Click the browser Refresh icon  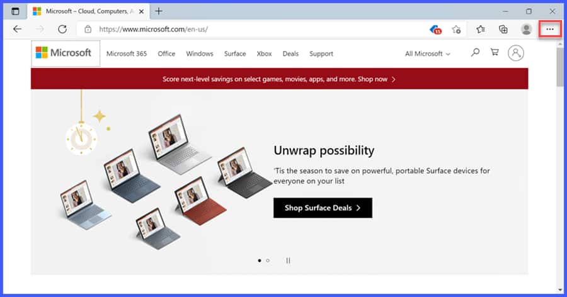click(62, 30)
